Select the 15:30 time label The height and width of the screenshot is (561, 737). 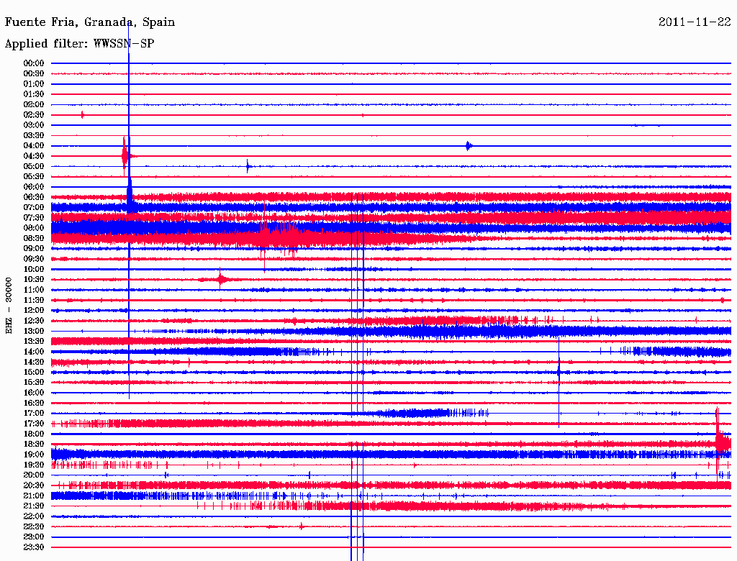34,383
